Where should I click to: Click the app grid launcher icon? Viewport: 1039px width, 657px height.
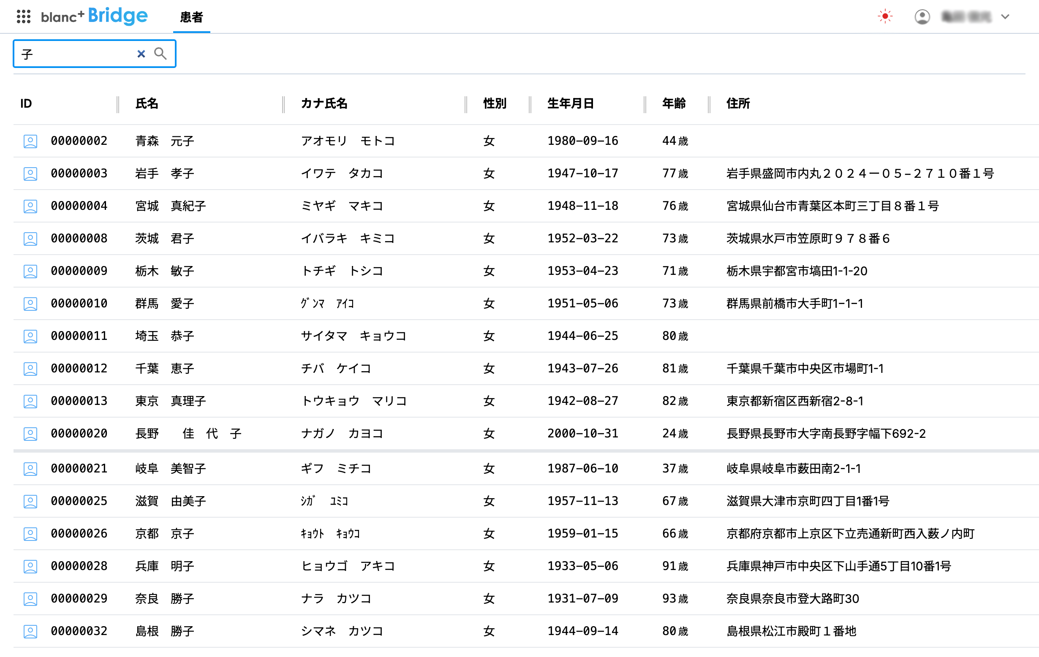(24, 16)
